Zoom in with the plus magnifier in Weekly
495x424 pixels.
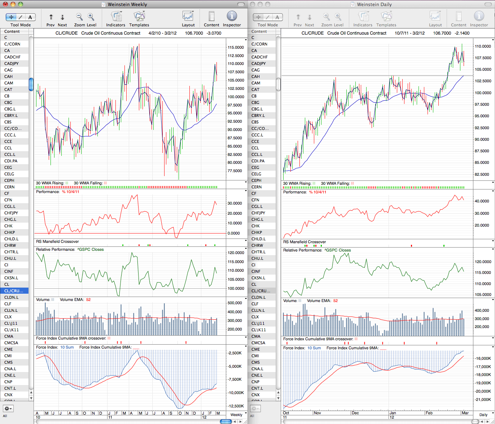91,17
